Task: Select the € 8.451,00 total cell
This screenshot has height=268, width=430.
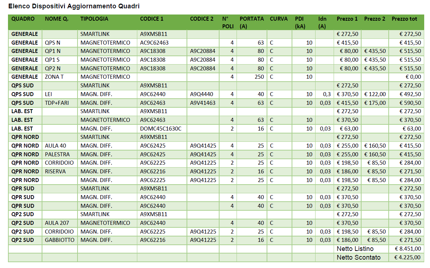Action: click(x=407, y=249)
